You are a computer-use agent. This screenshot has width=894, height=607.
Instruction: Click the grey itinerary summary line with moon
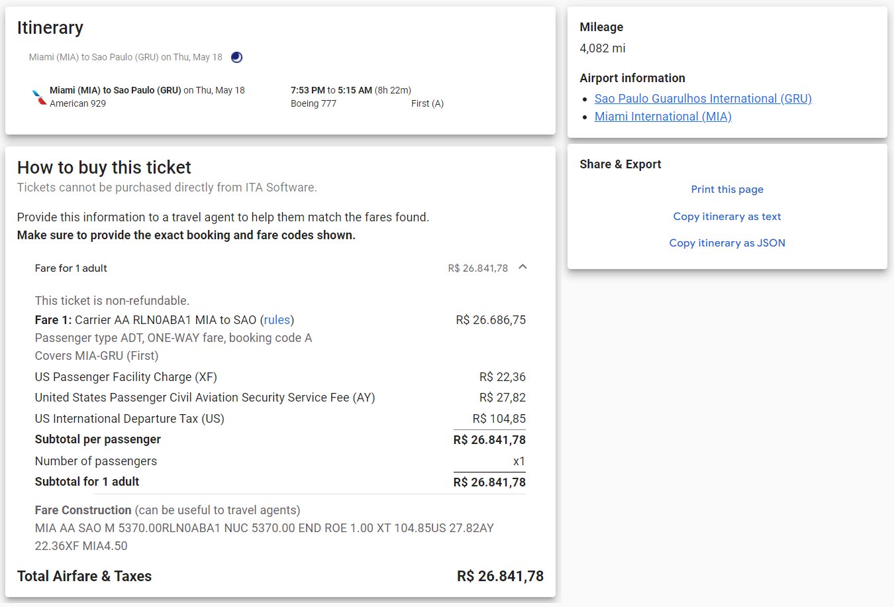136,57
